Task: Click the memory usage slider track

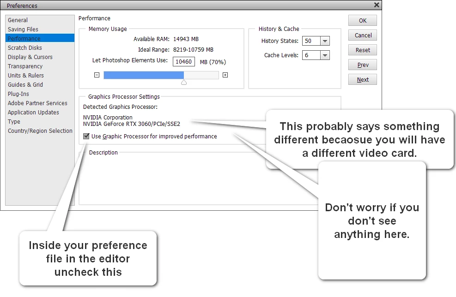Action: tap(161, 75)
